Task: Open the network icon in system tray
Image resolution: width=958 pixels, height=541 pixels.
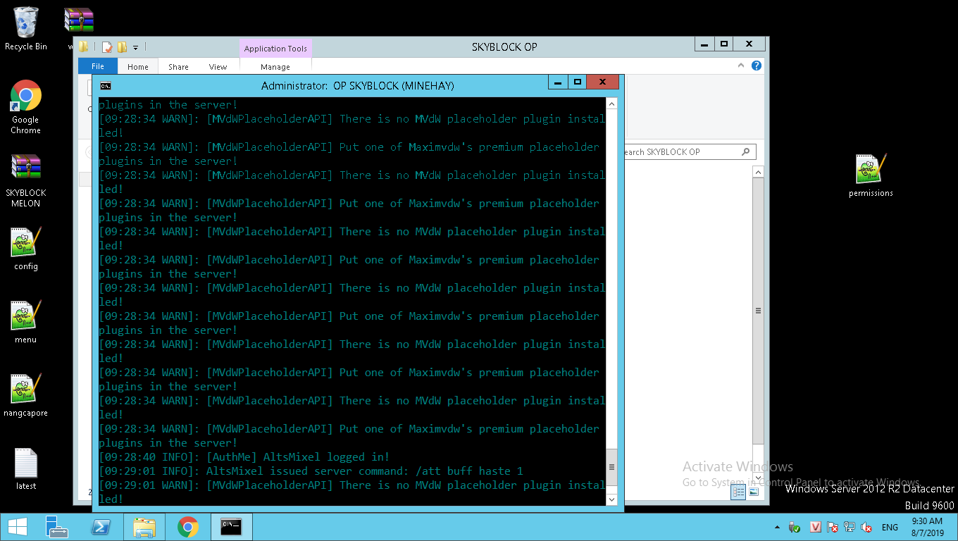Action: coord(850,527)
